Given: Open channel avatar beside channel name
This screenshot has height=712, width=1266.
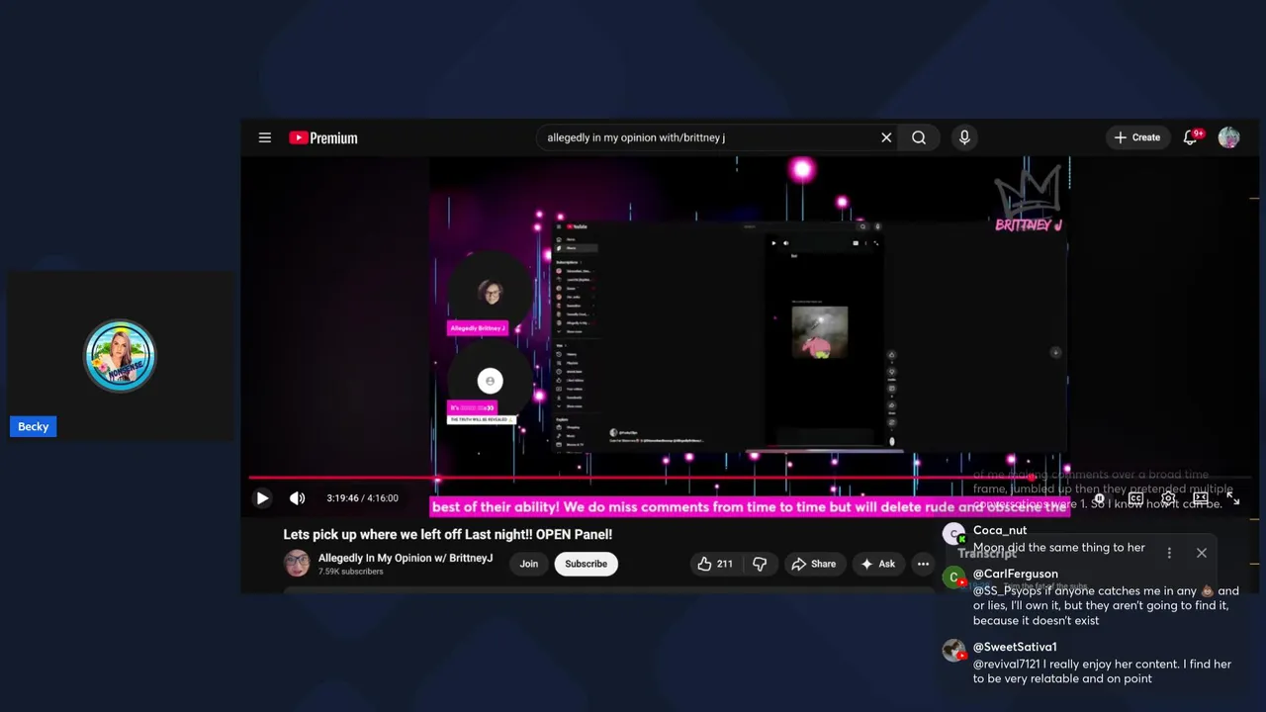Looking at the screenshot, I should pyautogui.click(x=297, y=564).
